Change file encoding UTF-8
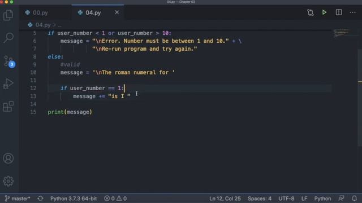The width and height of the screenshot is (362, 203). 286,198
